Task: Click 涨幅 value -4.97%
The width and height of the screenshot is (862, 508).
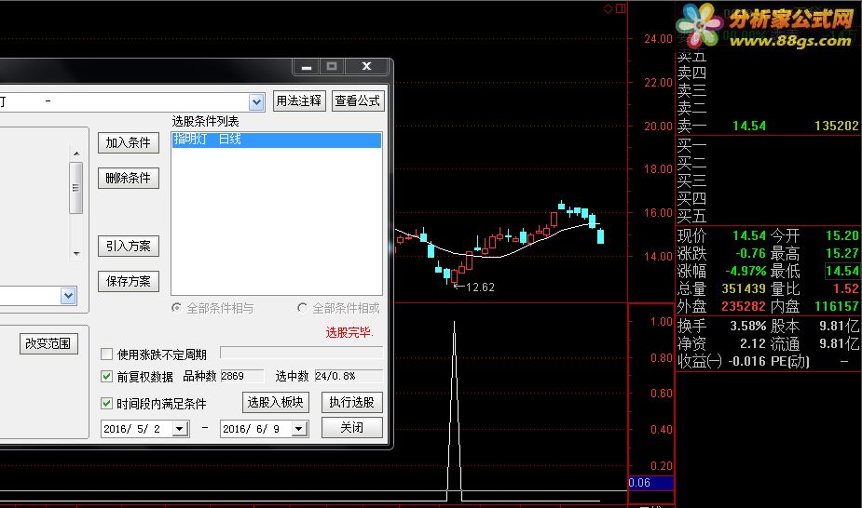Action: [x=746, y=271]
